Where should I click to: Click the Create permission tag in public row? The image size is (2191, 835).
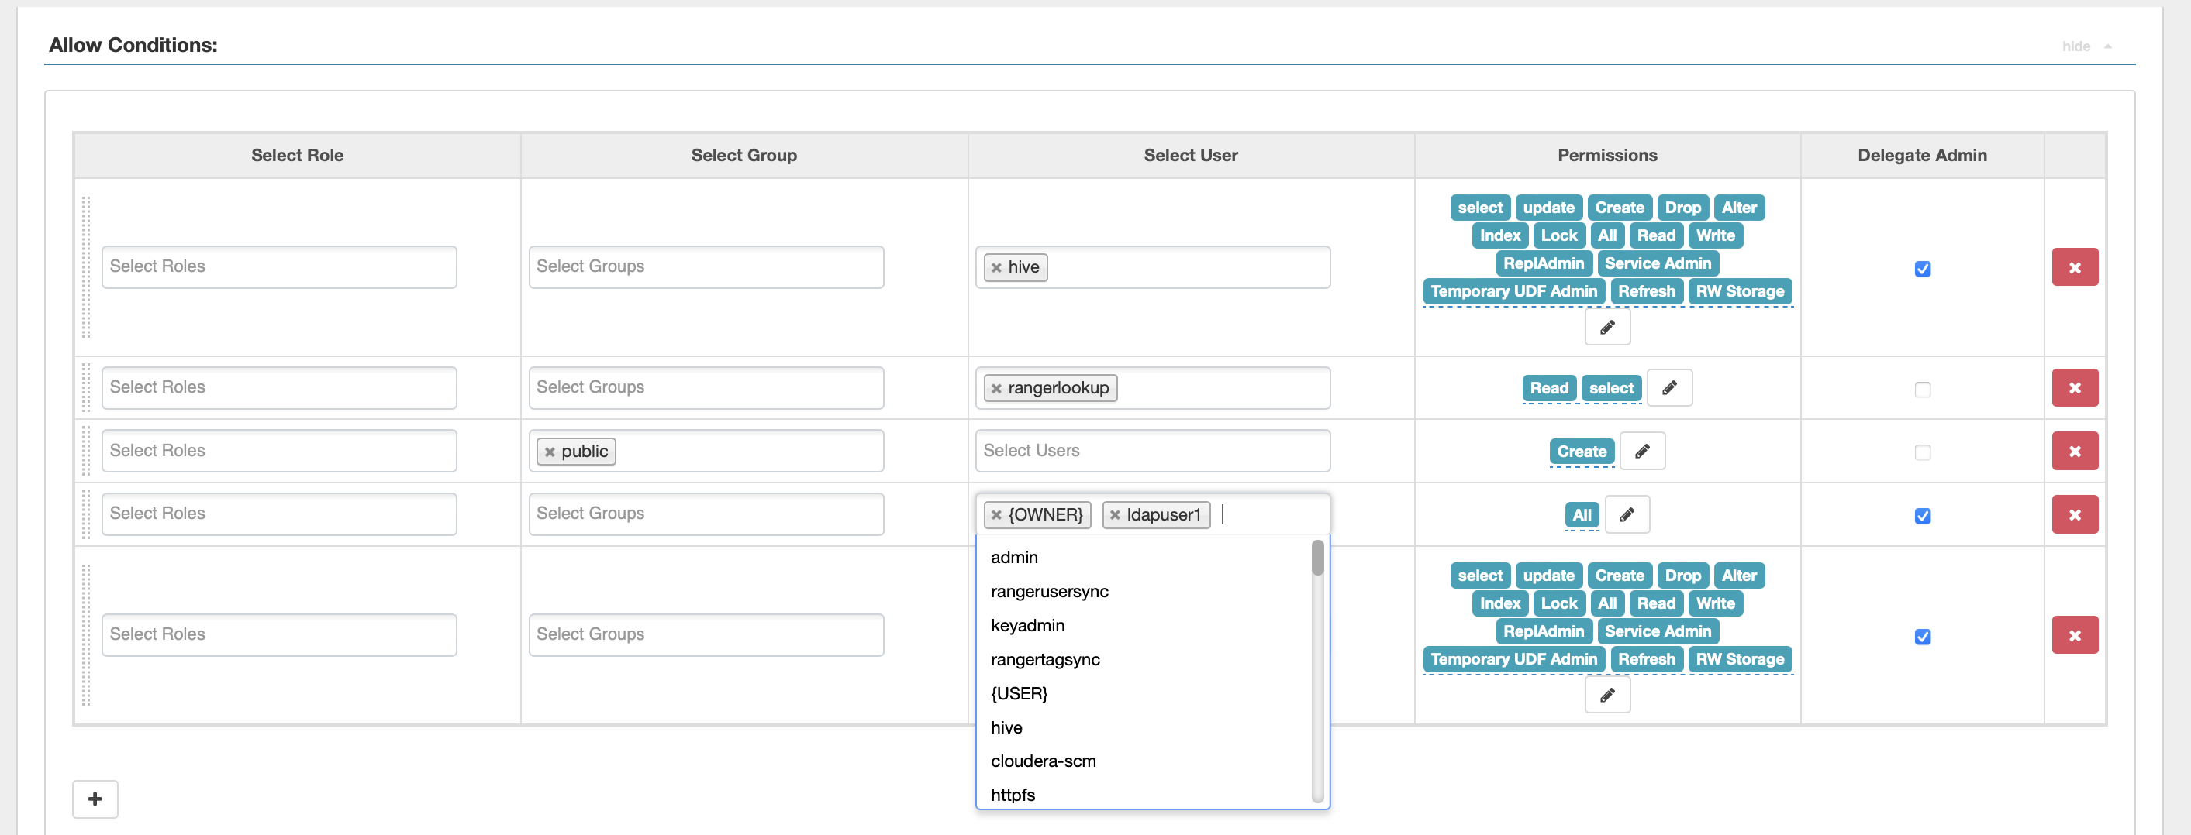coord(1581,452)
